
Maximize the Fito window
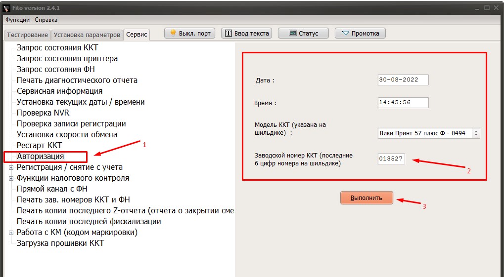[x=487, y=8]
